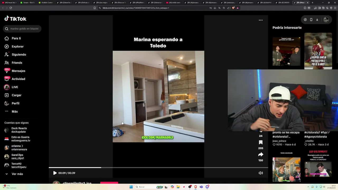Click the clipsmijirrito2_ioa username
Screen dimensions: 338x190
point(77,183)
